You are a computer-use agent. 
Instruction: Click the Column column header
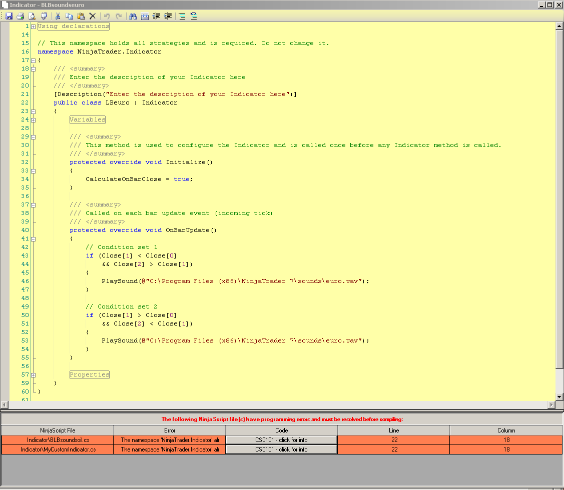click(x=506, y=430)
